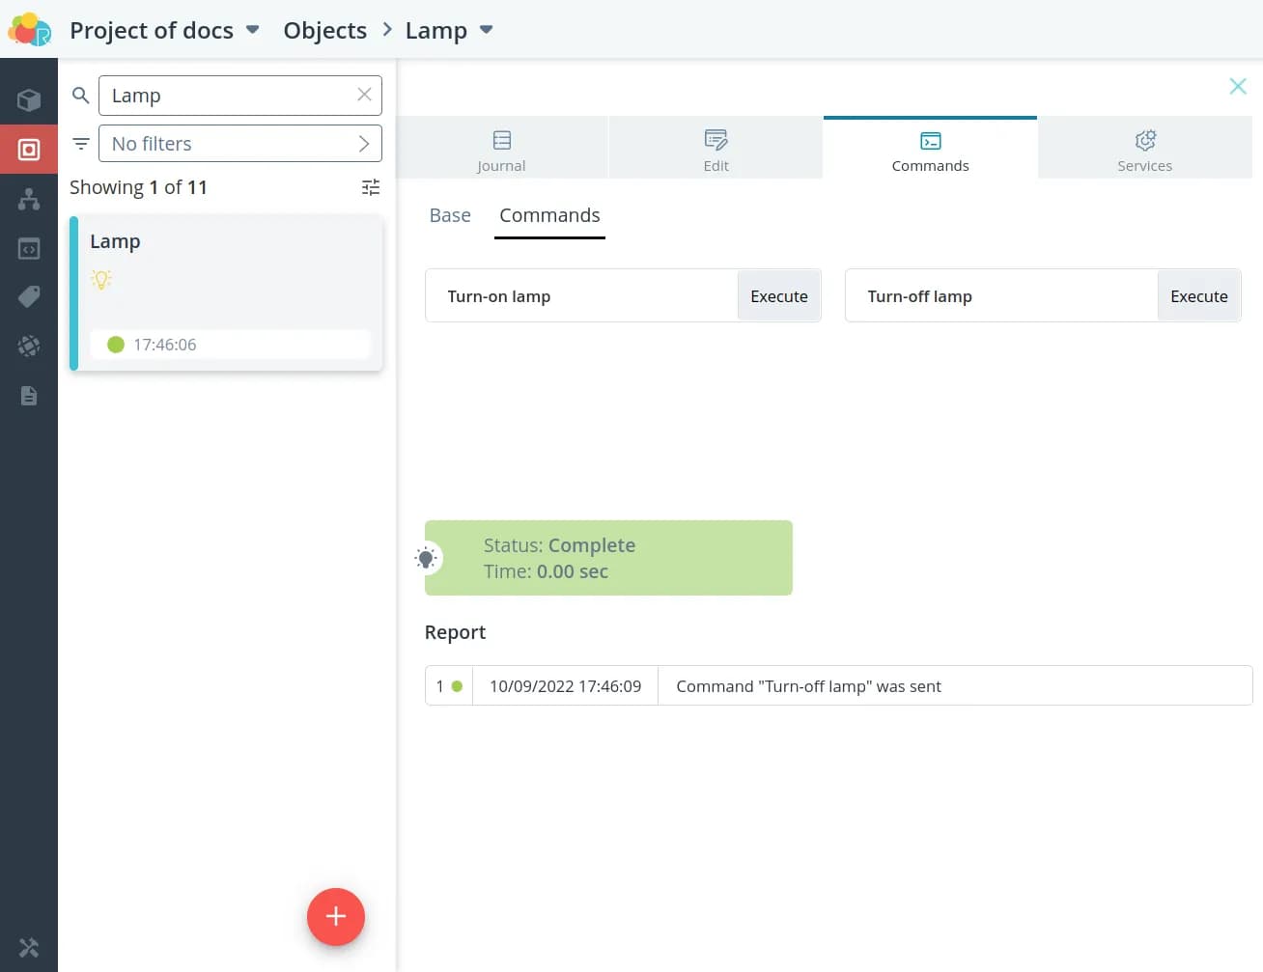This screenshot has width=1263, height=972.
Task: Expand the Project of docs dropdown
Action: (x=253, y=30)
